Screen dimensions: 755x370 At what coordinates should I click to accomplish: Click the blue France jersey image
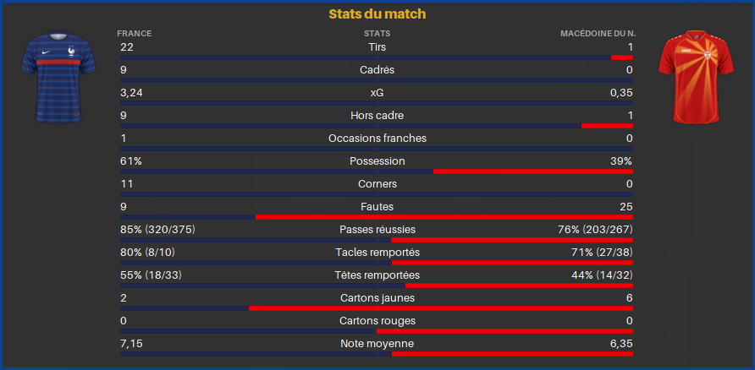coord(58,77)
